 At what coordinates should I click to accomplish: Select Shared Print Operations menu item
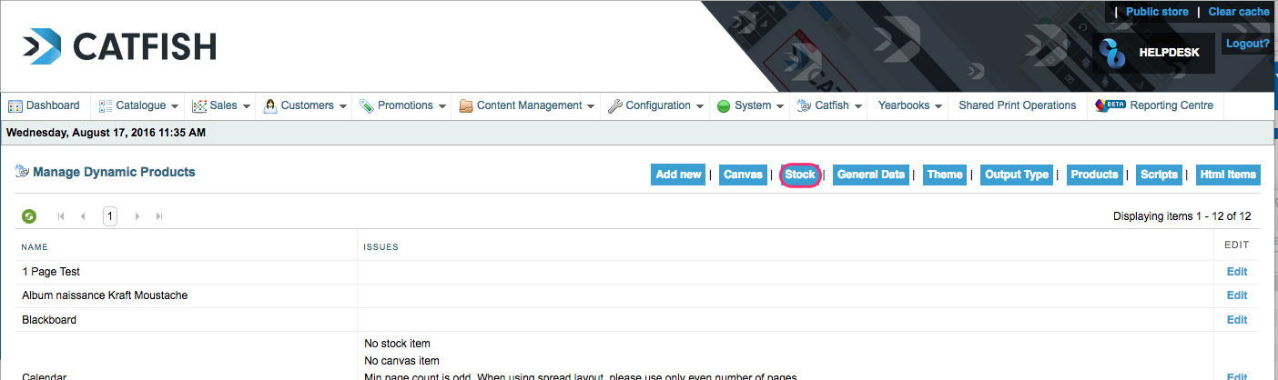tap(1017, 105)
